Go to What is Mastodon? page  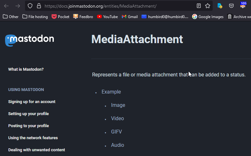(x=26, y=69)
